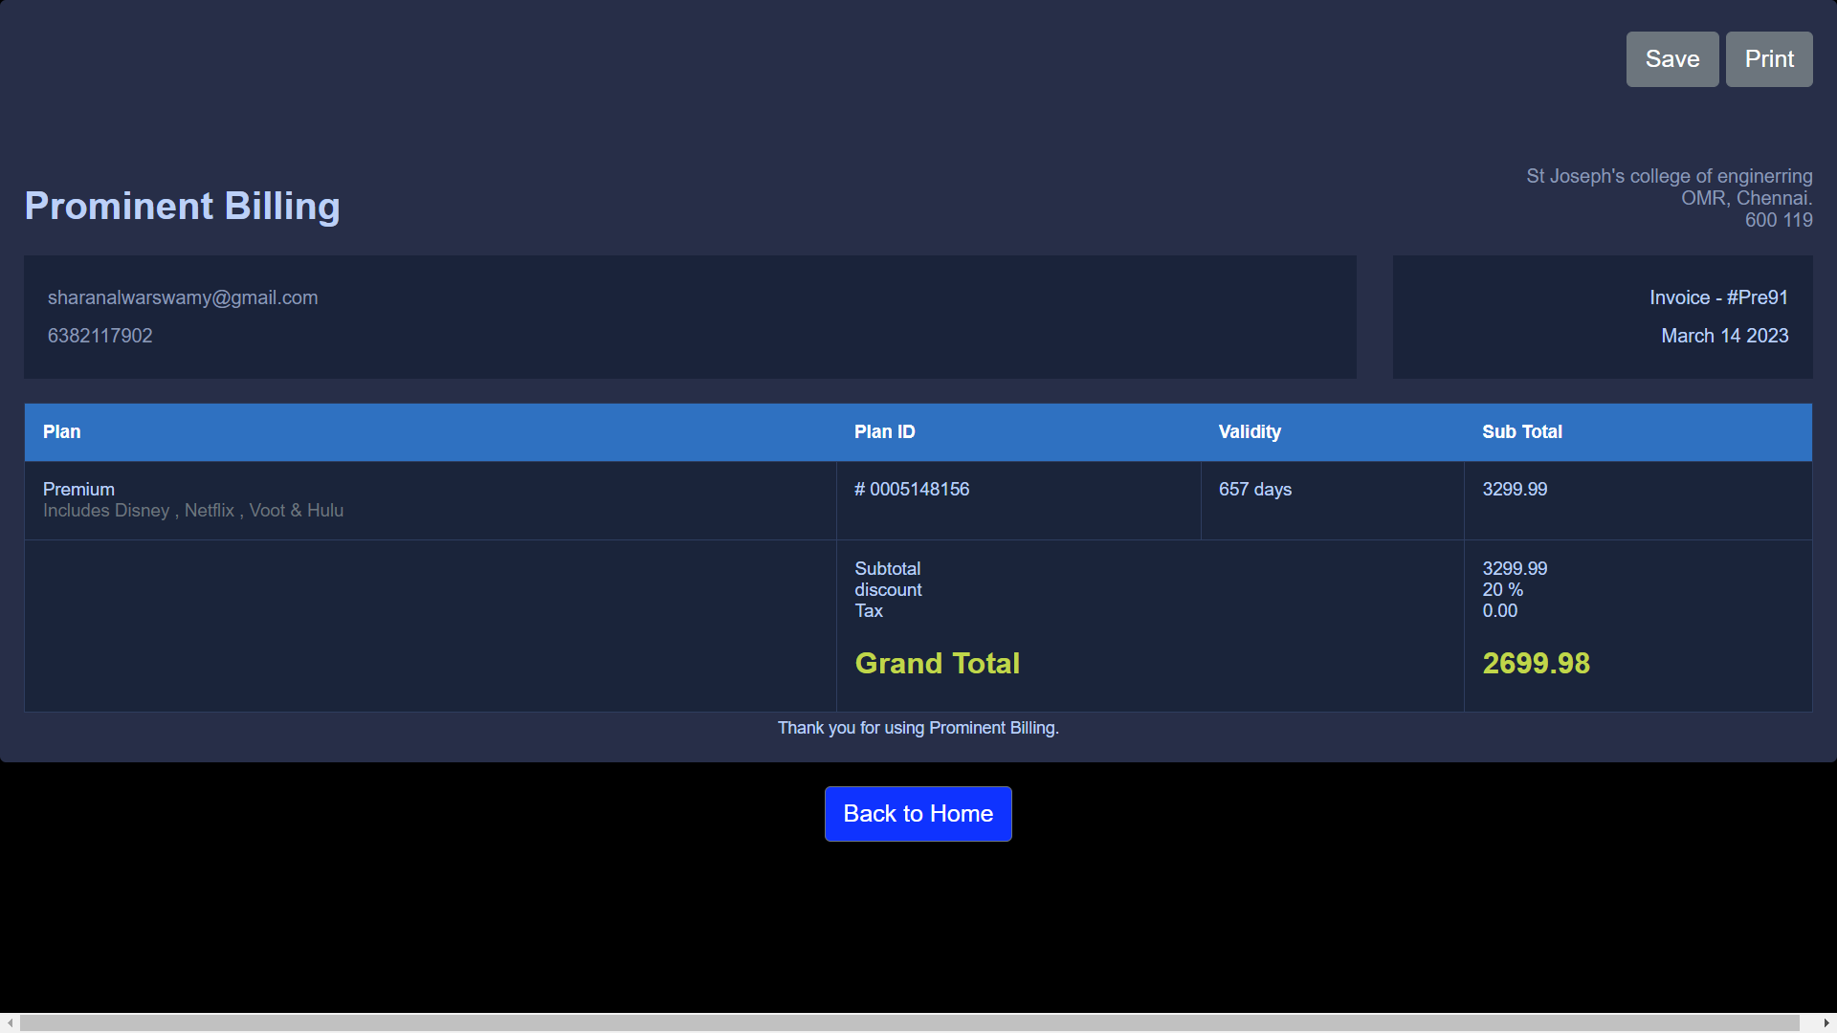This screenshot has width=1837, height=1033.
Task: Click the Save button
Action: pos(1671,58)
